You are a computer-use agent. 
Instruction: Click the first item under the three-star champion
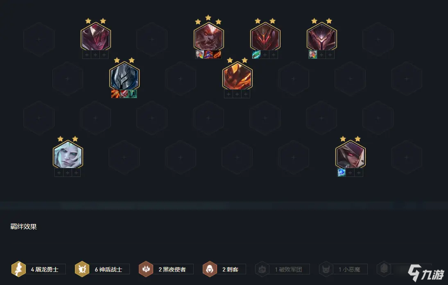(x=200, y=54)
